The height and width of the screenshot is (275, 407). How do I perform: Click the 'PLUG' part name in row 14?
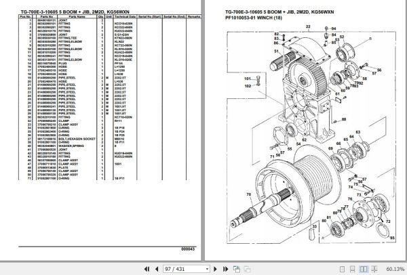pyautogui.click(x=62, y=63)
